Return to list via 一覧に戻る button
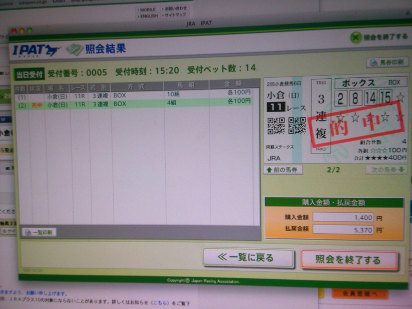412x309 pixels. coord(248,258)
